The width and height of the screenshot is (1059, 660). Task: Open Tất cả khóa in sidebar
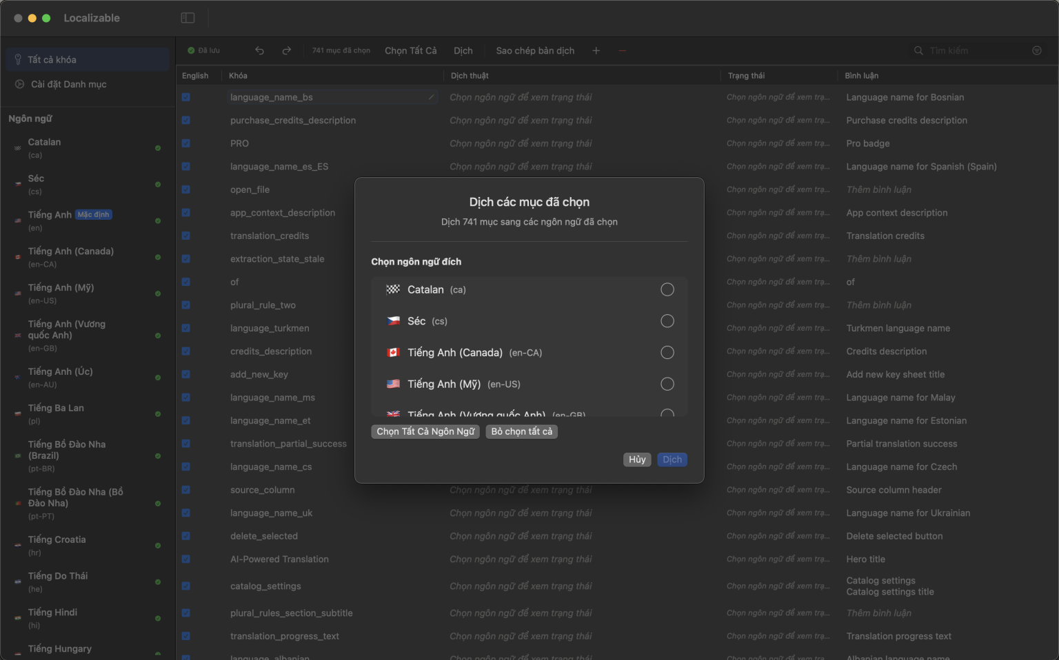(x=88, y=60)
